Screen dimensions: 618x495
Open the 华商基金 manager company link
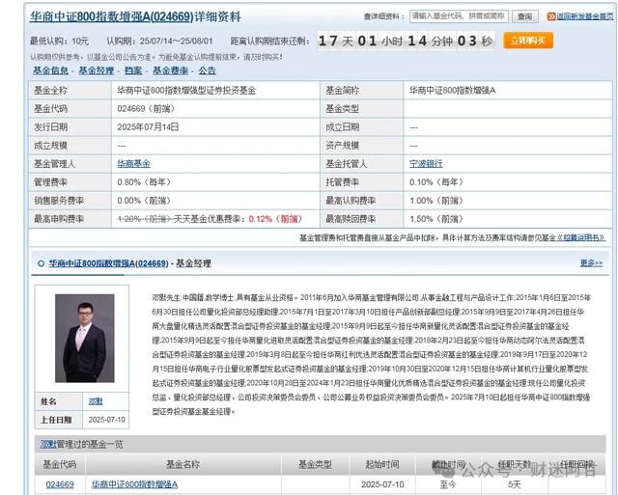click(133, 164)
